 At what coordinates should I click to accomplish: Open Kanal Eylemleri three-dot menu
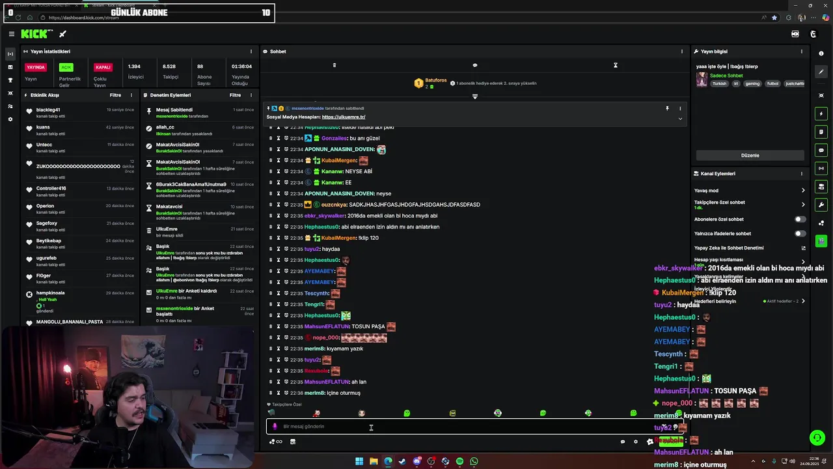(x=802, y=174)
